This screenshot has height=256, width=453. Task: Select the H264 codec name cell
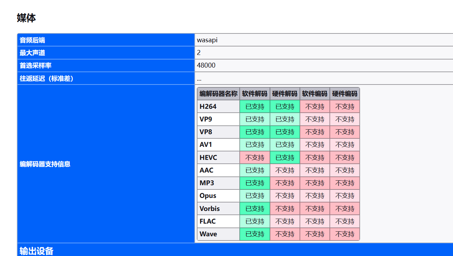click(x=219, y=106)
